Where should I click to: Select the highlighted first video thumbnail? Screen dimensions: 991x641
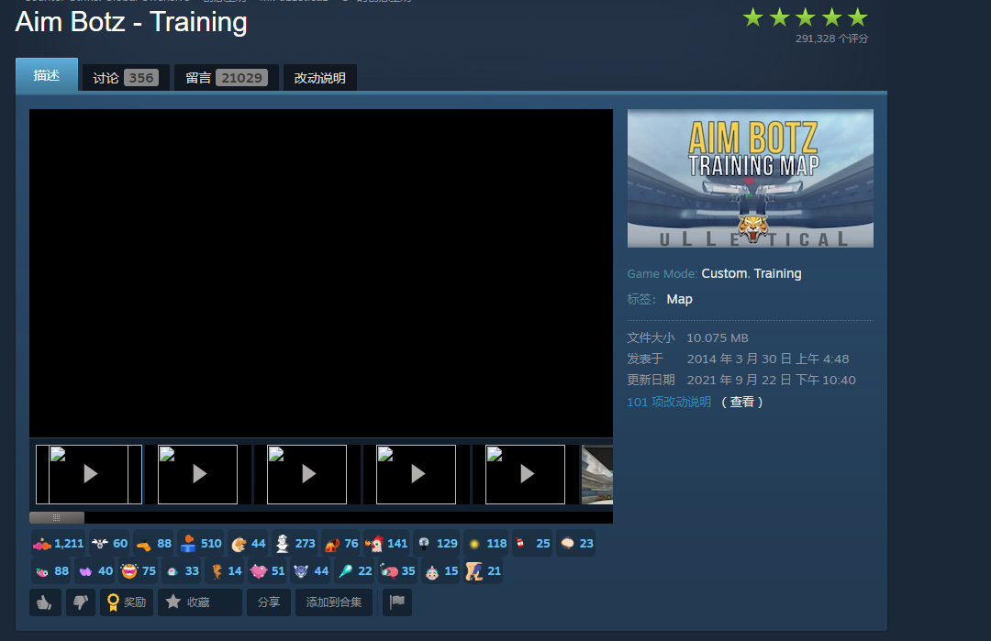pos(89,474)
